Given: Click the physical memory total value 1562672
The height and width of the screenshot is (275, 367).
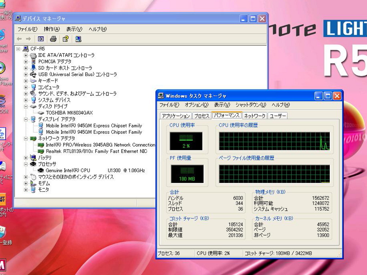Looking at the screenshot, I should coord(321,198).
